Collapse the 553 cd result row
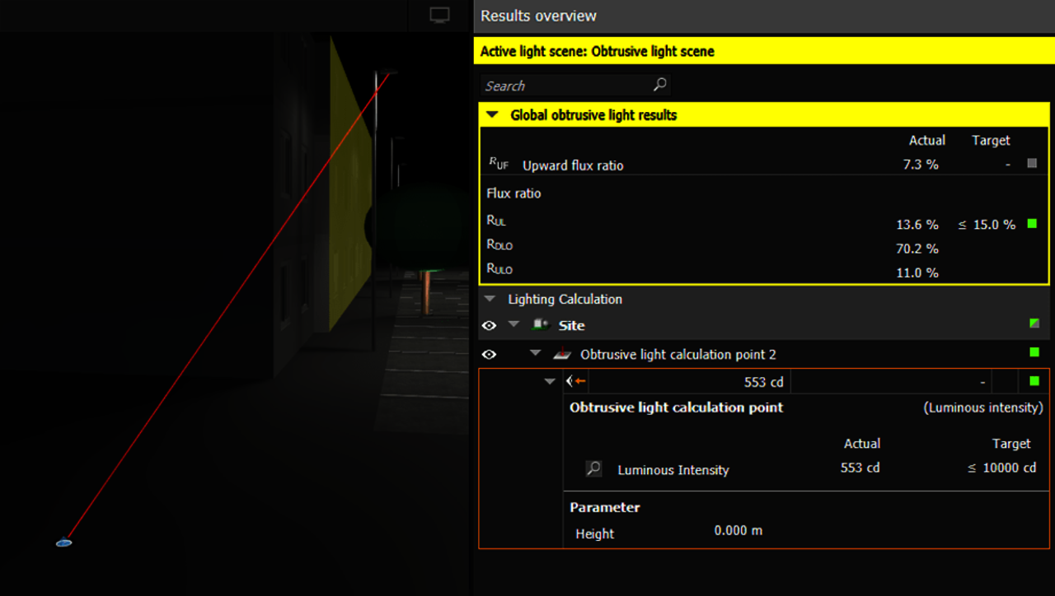The height and width of the screenshot is (596, 1055). pos(550,381)
